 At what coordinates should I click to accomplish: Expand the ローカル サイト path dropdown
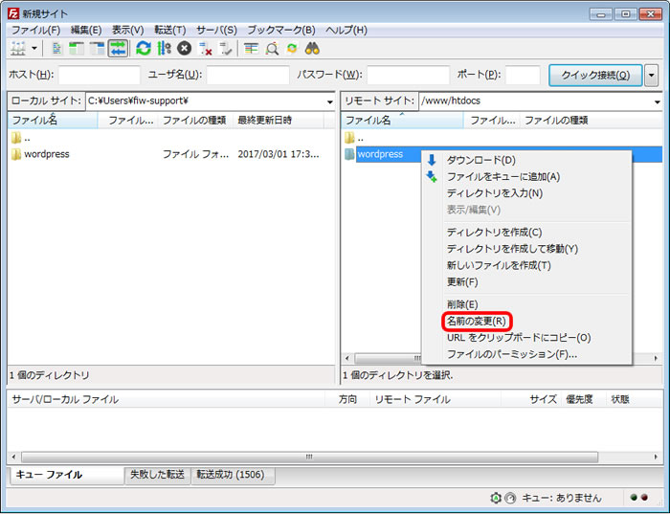pyautogui.click(x=330, y=101)
